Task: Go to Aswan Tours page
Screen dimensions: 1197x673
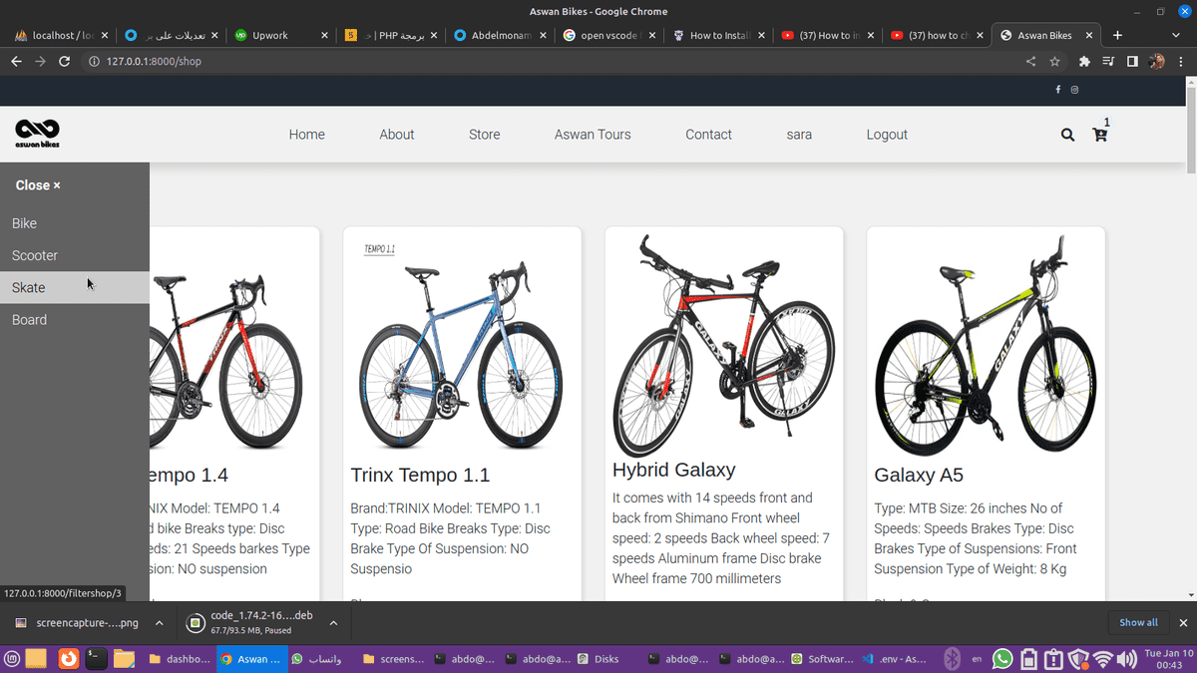Action: pos(593,135)
